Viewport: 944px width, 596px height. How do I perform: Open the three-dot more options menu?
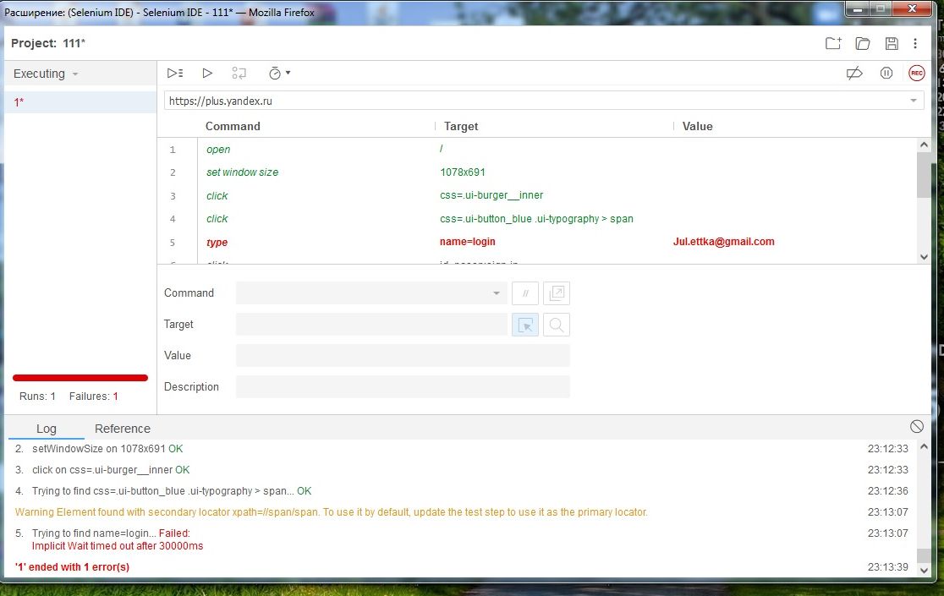(x=915, y=43)
